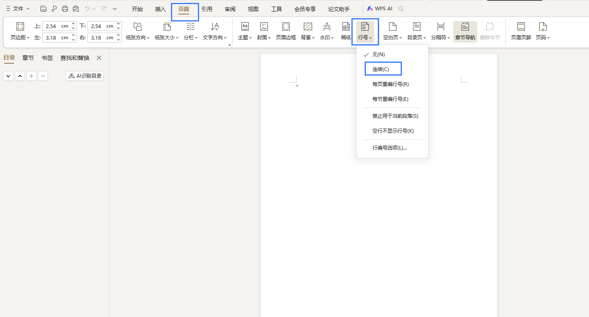Expand the 页码 dropdown label

(x=543, y=38)
